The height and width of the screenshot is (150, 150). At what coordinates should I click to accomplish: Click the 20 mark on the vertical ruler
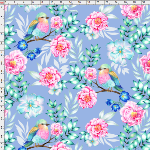coord(2,100)
